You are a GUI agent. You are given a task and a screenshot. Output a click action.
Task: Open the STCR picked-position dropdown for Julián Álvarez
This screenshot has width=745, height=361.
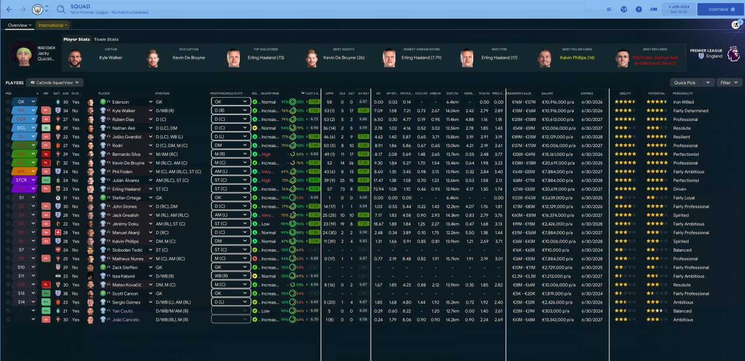[x=24, y=180]
